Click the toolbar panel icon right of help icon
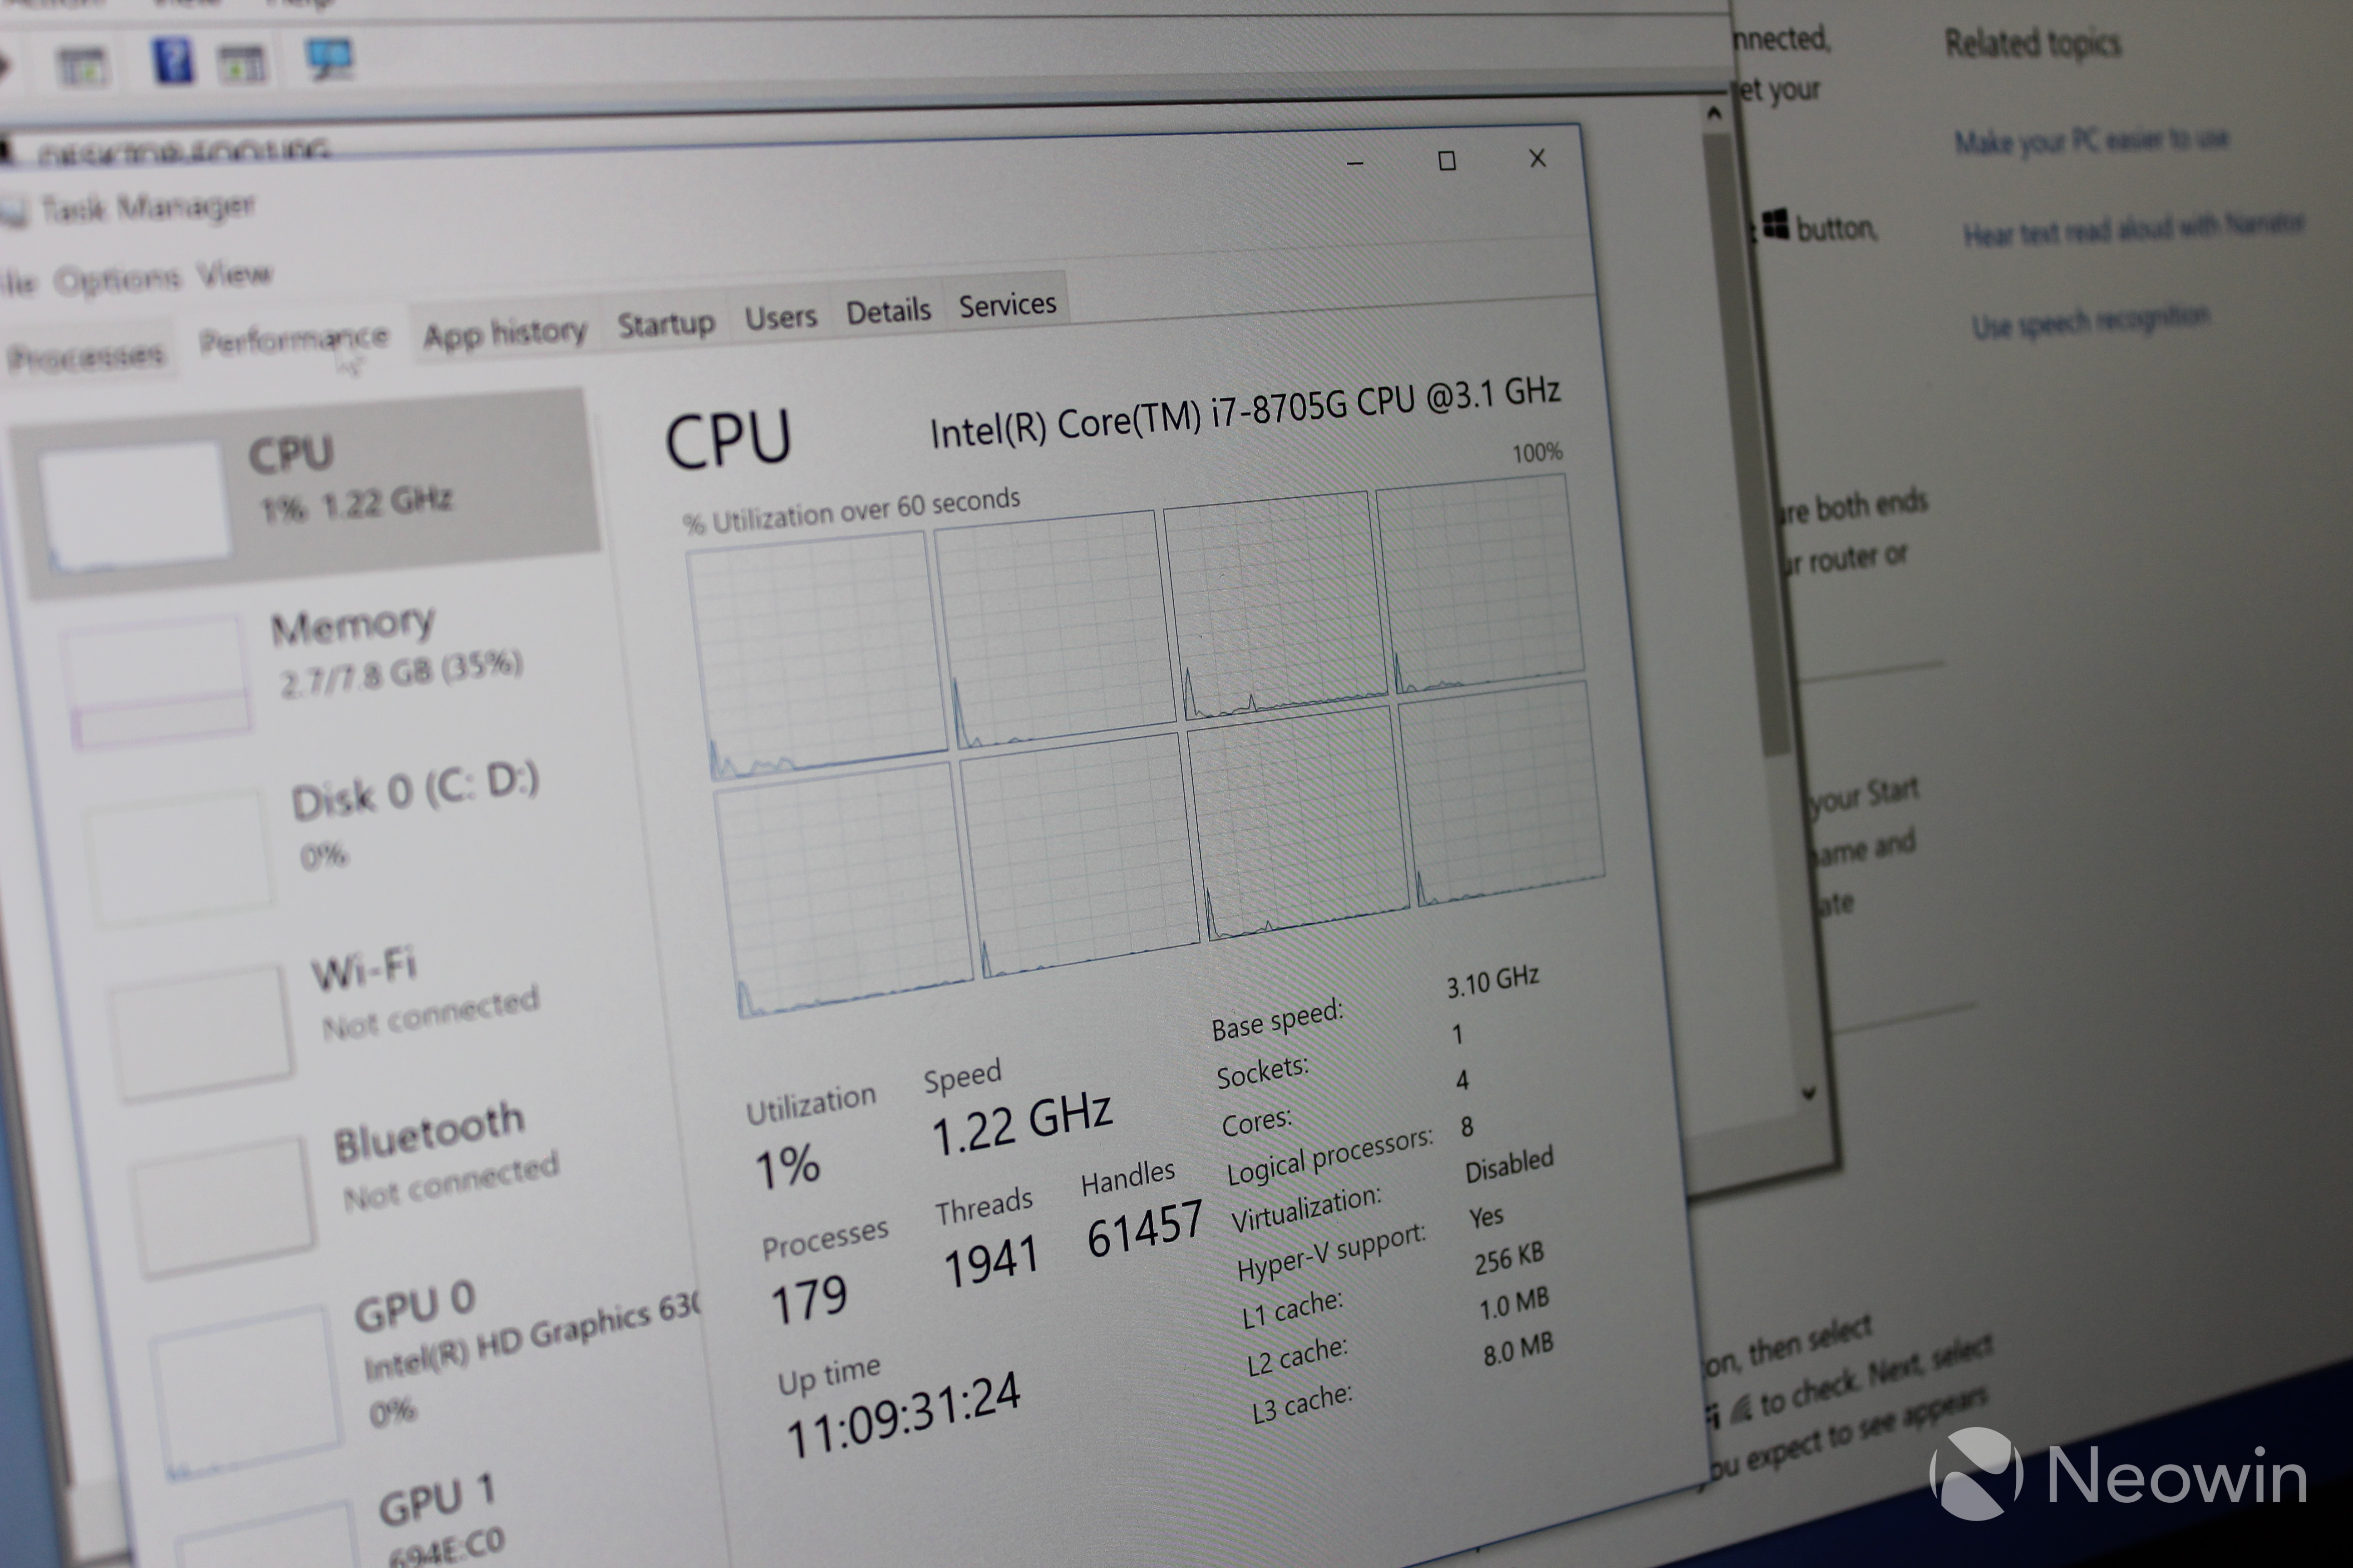Viewport: 2353px width, 1568px height. pyautogui.click(x=242, y=64)
